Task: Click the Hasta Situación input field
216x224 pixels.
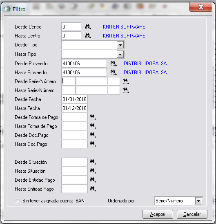Action: (74, 171)
